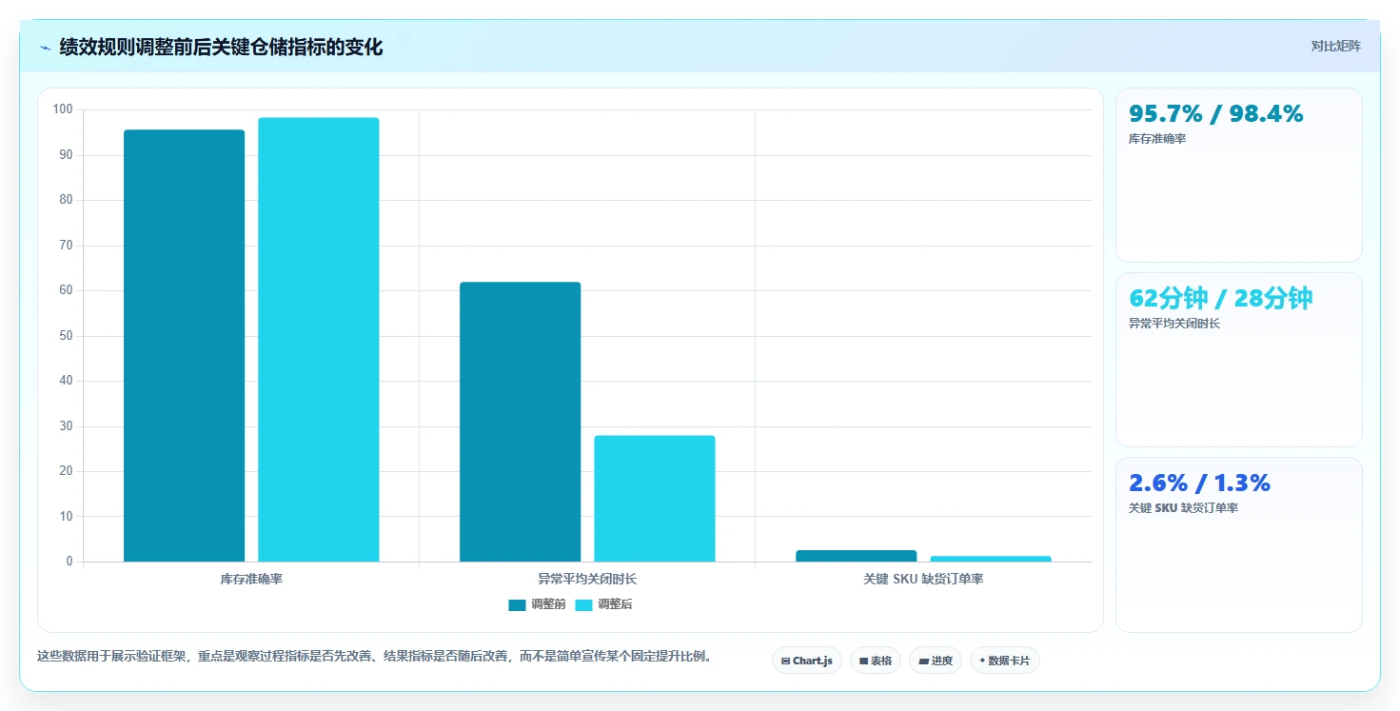Click the 表格 tag
This screenshot has height=711, width=1400.
tap(876, 661)
